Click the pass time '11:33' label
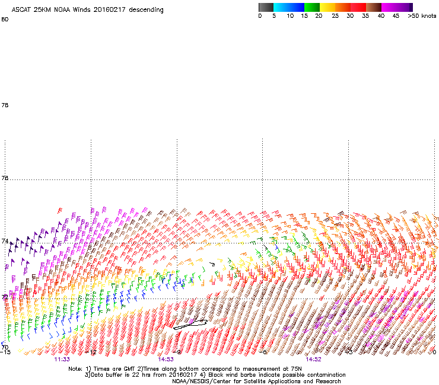This screenshot has width=439, height=385. (x=62, y=360)
